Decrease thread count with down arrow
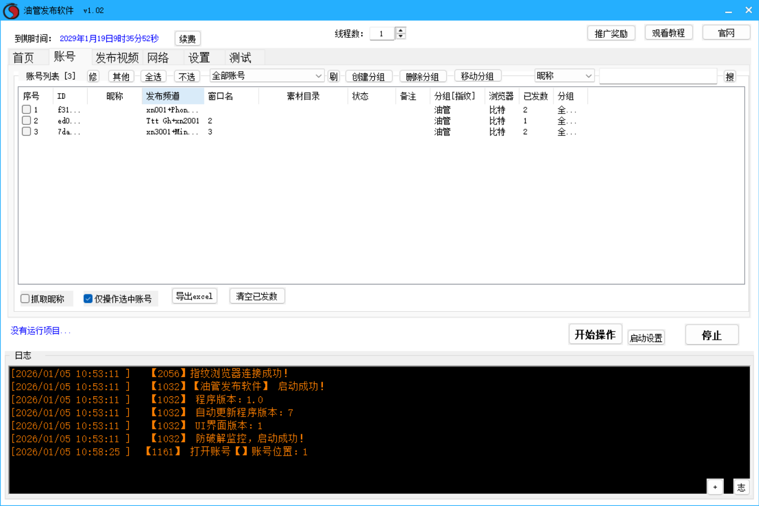This screenshot has width=759, height=506. coord(401,37)
